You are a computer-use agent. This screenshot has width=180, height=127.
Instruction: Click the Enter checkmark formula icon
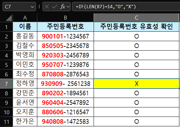(54, 7)
